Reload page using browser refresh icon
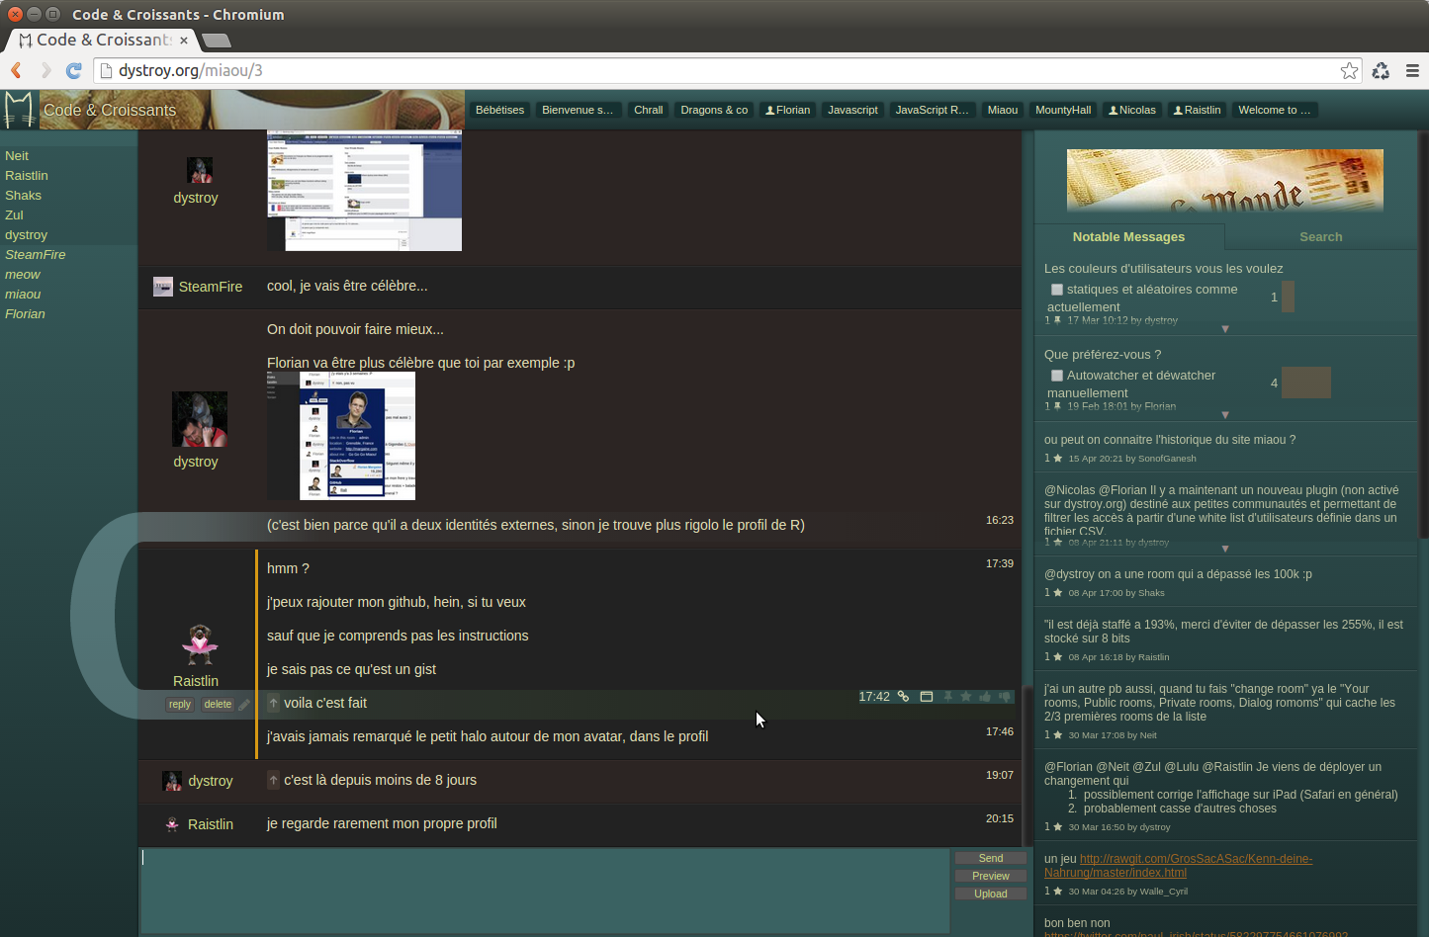The width and height of the screenshot is (1429, 937). pyautogui.click(x=73, y=70)
